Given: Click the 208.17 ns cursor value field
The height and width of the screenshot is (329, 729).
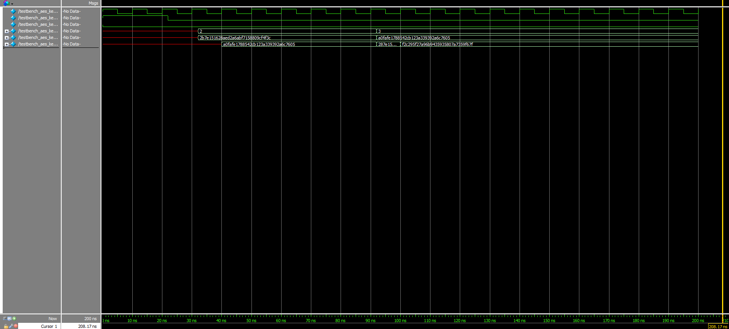Looking at the screenshot, I should pyautogui.click(x=87, y=326).
